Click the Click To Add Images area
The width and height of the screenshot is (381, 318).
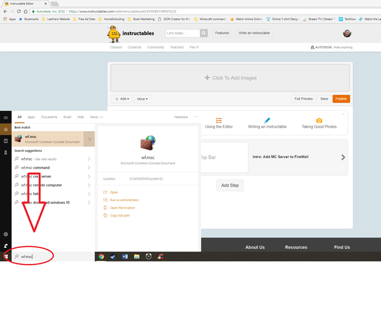coord(230,78)
